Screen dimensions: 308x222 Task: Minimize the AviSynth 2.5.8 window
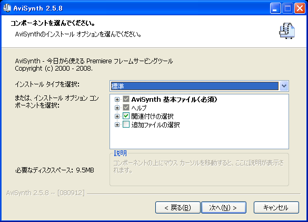[275, 8]
